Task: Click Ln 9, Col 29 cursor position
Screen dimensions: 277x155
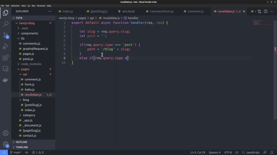Action: coord(198,152)
